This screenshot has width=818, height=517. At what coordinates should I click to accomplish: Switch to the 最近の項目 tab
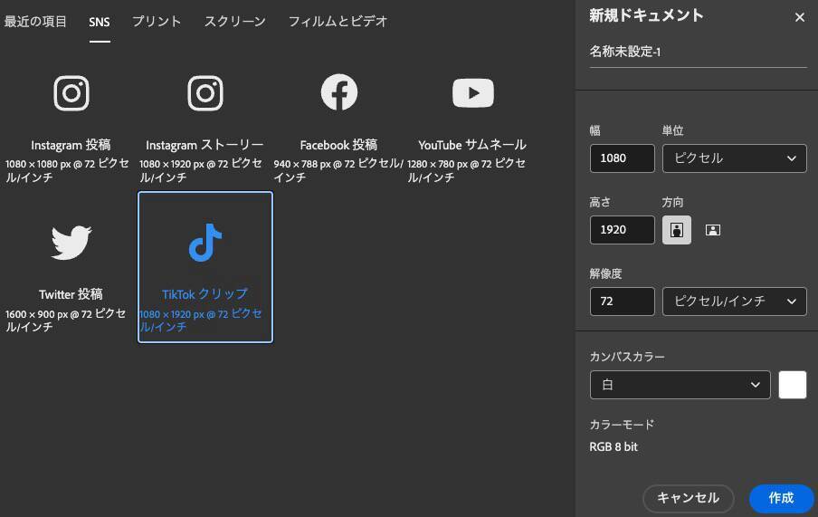coord(35,22)
